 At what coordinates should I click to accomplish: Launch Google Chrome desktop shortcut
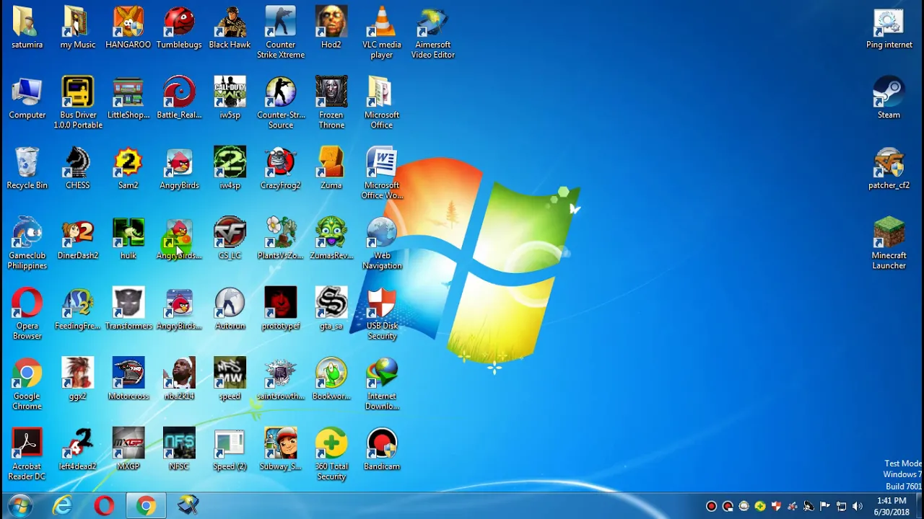click(x=27, y=384)
